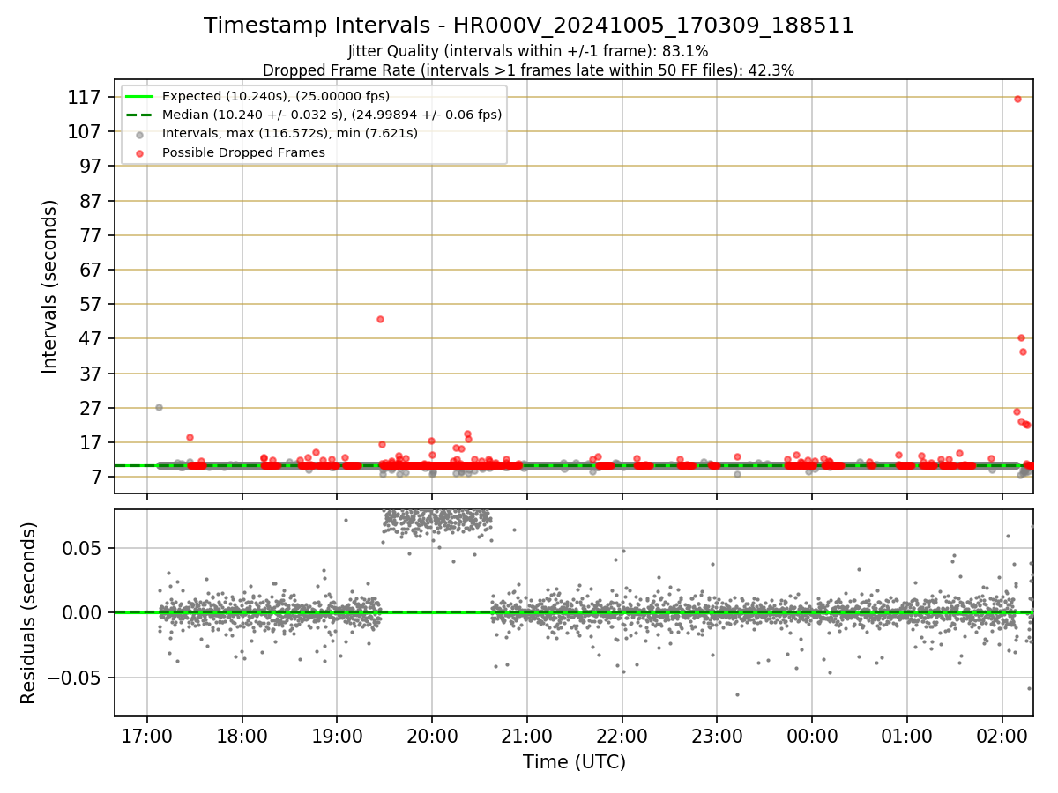
Task: Click the y-axis tick label '87'
Action: (91, 201)
